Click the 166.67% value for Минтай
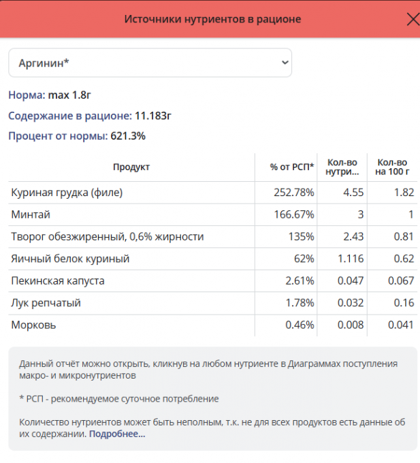The width and height of the screenshot is (420, 463). pyautogui.click(x=293, y=214)
